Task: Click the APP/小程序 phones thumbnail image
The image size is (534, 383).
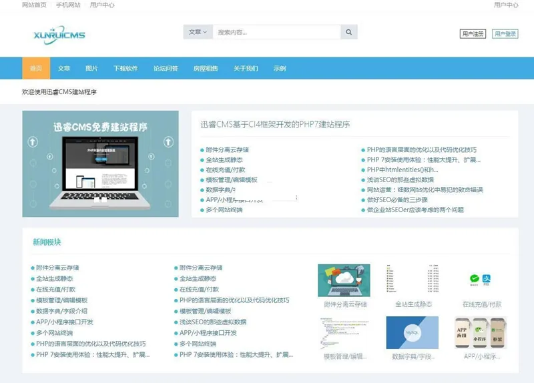Action: (481, 332)
